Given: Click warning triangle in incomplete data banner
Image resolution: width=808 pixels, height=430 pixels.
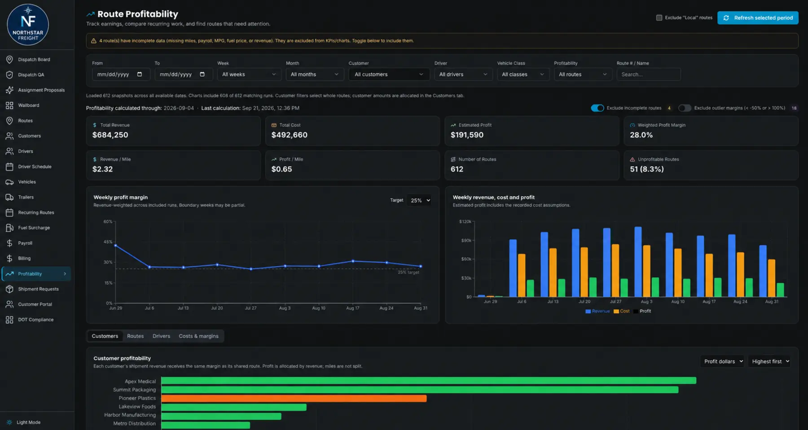Looking at the screenshot, I should click(x=93, y=41).
